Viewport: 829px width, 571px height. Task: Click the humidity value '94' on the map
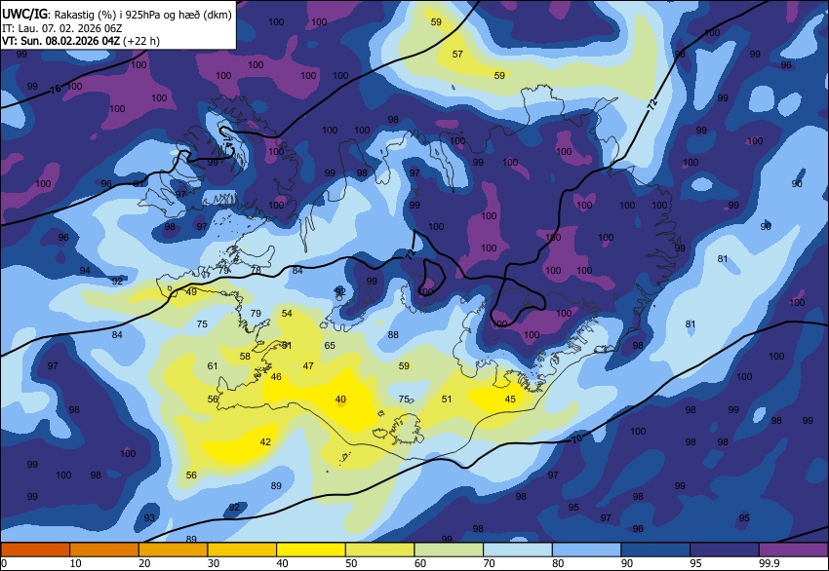[x=85, y=271]
